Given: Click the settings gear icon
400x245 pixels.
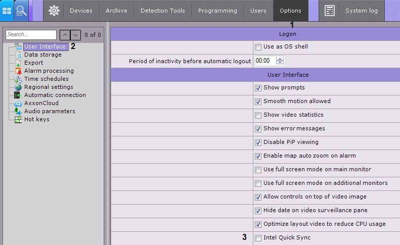Looking at the screenshot, I should [x=54, y=10].
